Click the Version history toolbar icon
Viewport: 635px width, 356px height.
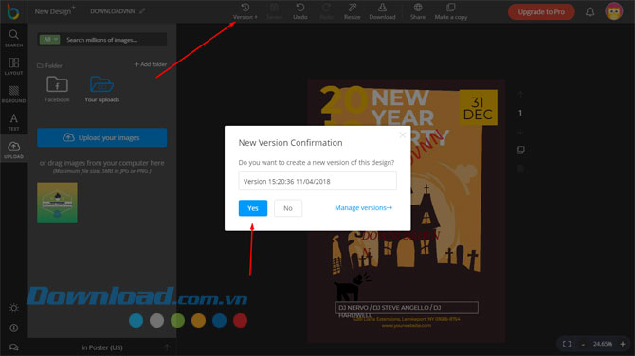[x=245, y=11]
